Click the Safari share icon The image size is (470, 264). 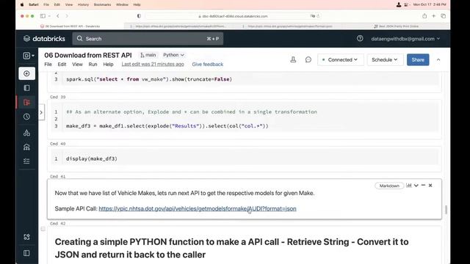pyautogui.click(x=424, y=16)
